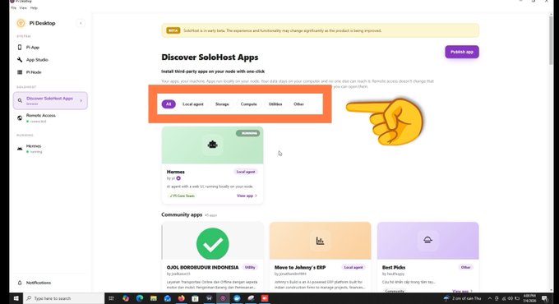559x304 pixels.
Task: Open Pi App via its phone icon
Action: pos(20,47)
